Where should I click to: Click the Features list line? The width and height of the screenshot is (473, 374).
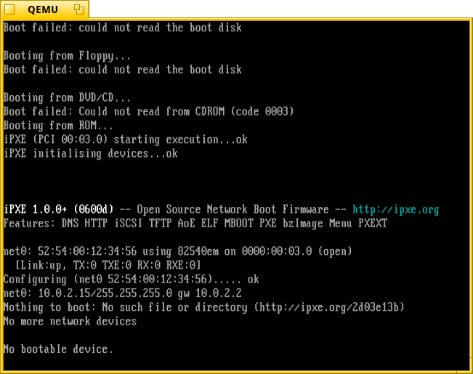tap(195, 224)
